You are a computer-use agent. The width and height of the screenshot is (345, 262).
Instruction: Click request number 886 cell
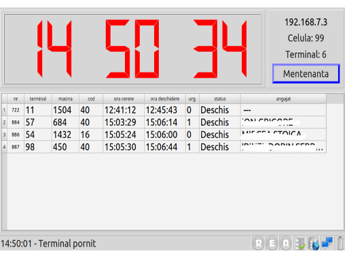[x=16, y=134]
